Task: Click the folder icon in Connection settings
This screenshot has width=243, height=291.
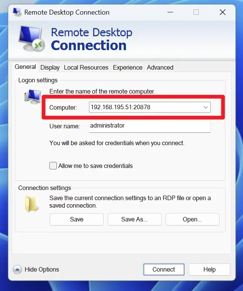Action: click(x=31, y=204)
